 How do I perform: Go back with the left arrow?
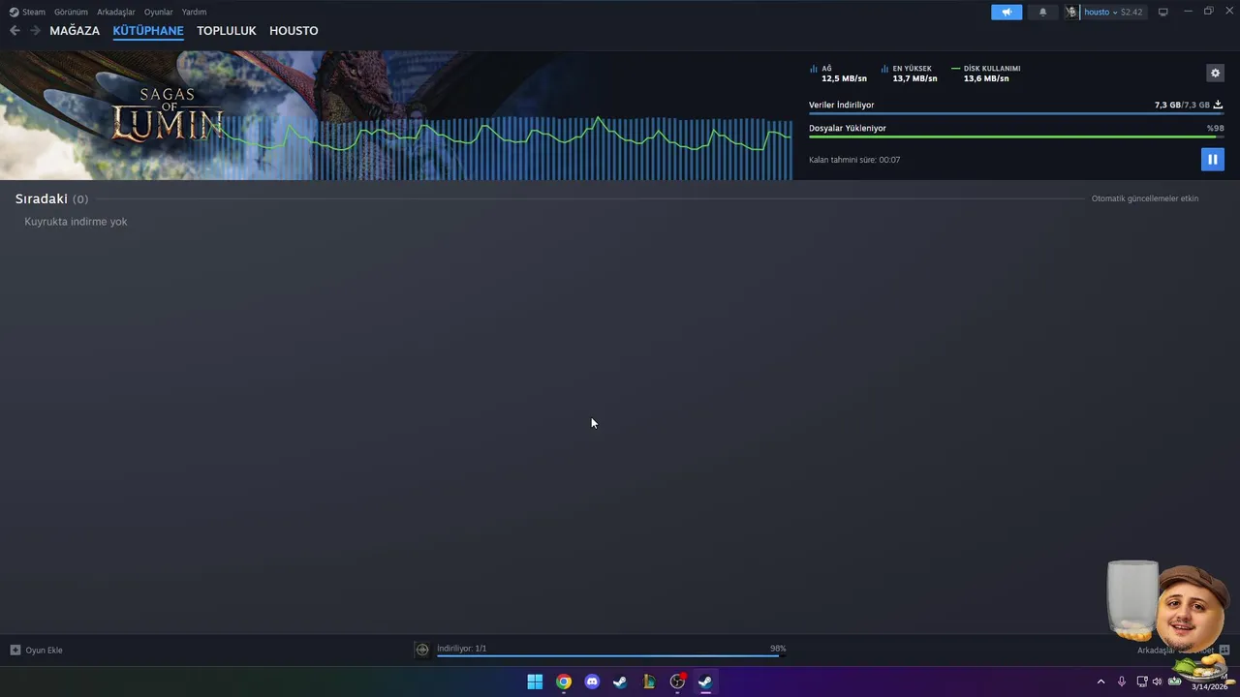click(15, 30)
